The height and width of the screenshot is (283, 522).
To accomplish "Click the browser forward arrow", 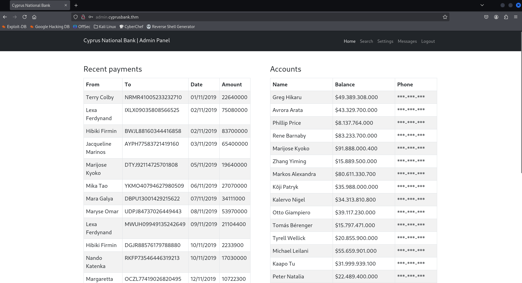I will (x=15, y=17).
